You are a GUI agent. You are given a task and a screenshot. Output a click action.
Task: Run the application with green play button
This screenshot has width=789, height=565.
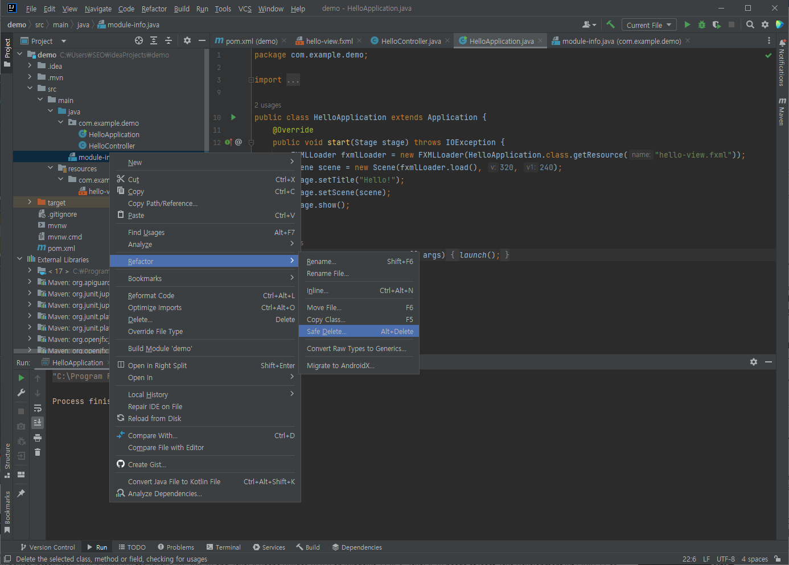687,24
